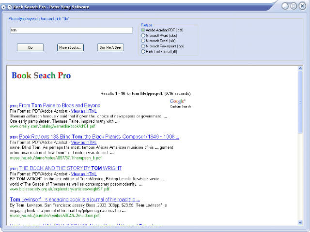
Task: Click the Google Custom Search logo
Action: pyautogui.click(x=180, y=103)
